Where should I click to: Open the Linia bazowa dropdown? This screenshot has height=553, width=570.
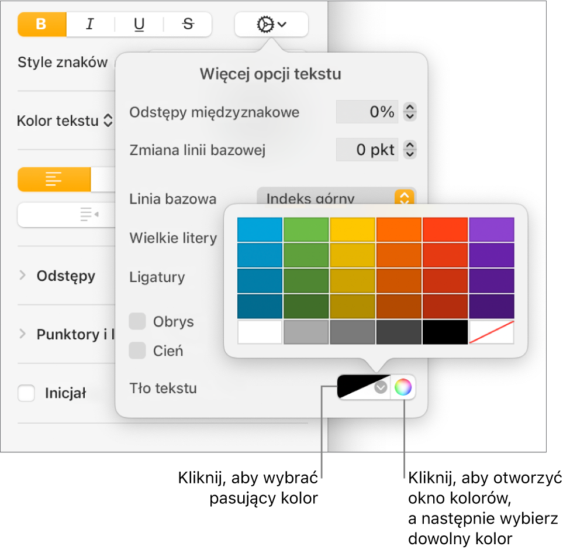336,197
